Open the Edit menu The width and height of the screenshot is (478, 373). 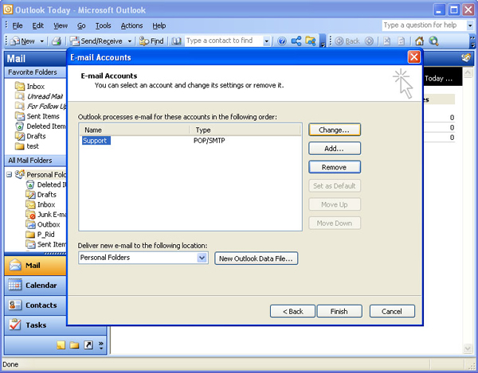tap(37, 25)
